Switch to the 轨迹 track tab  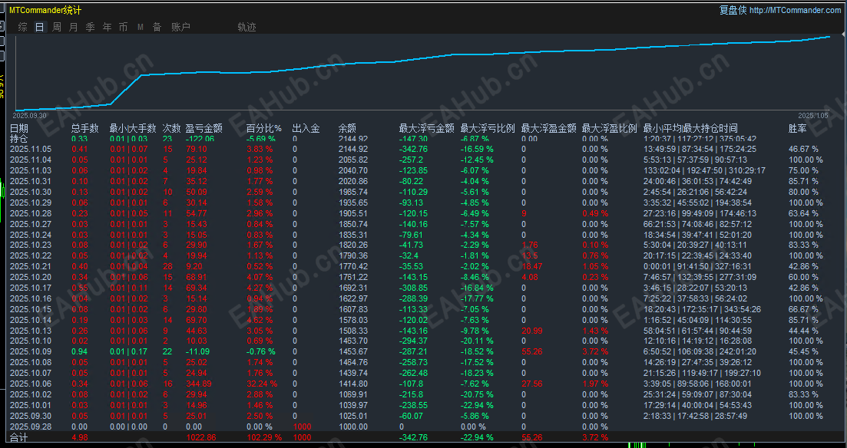click(246, 27)
